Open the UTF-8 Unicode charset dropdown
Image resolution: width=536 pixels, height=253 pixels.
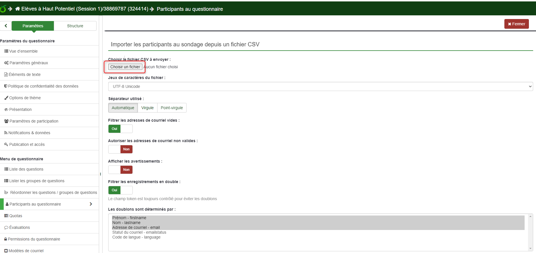[320, 86]
